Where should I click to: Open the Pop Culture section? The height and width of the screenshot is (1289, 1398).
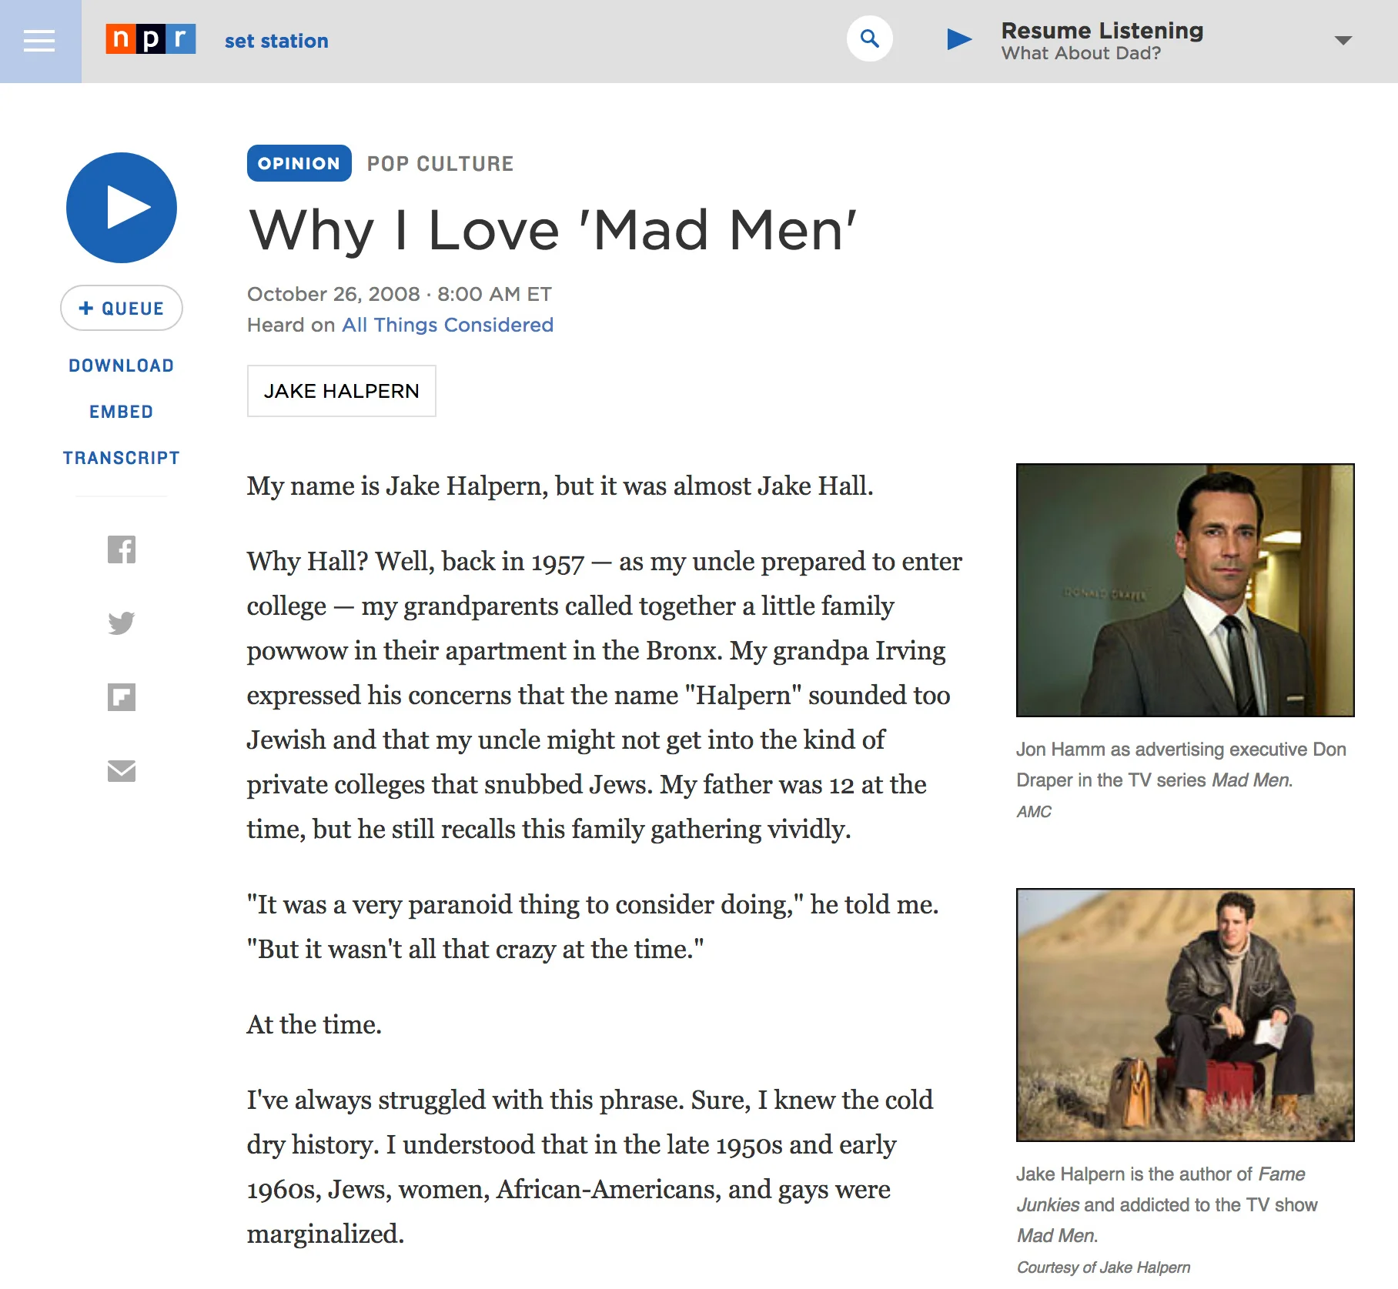[440, 164]
